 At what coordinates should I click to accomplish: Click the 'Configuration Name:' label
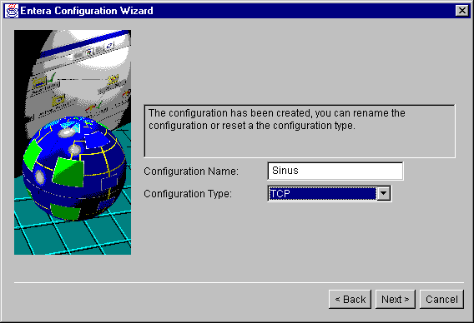[191, 171]
